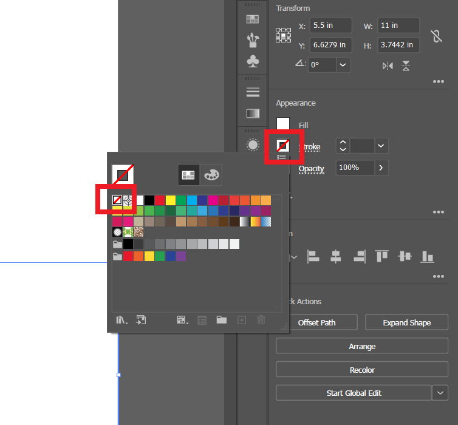Select the magenta swatch in the first row
Screen dimensions: 458x425
pos(213,200)
